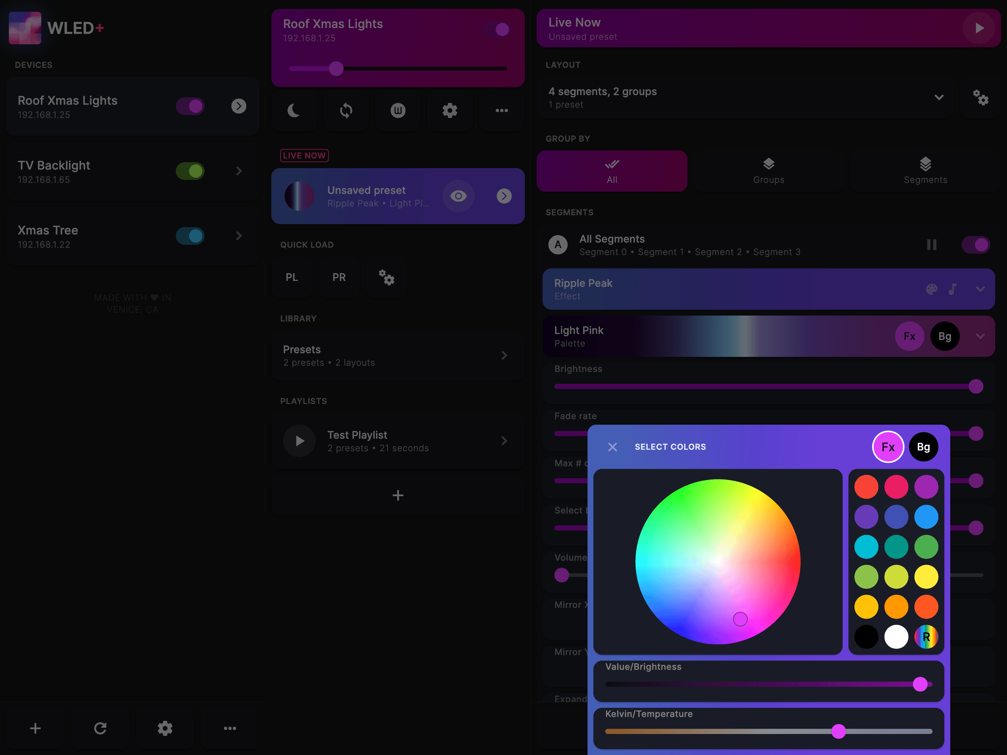Click the PR quick load button
This screenshot has height=755, width=1007.
[338, 277]
